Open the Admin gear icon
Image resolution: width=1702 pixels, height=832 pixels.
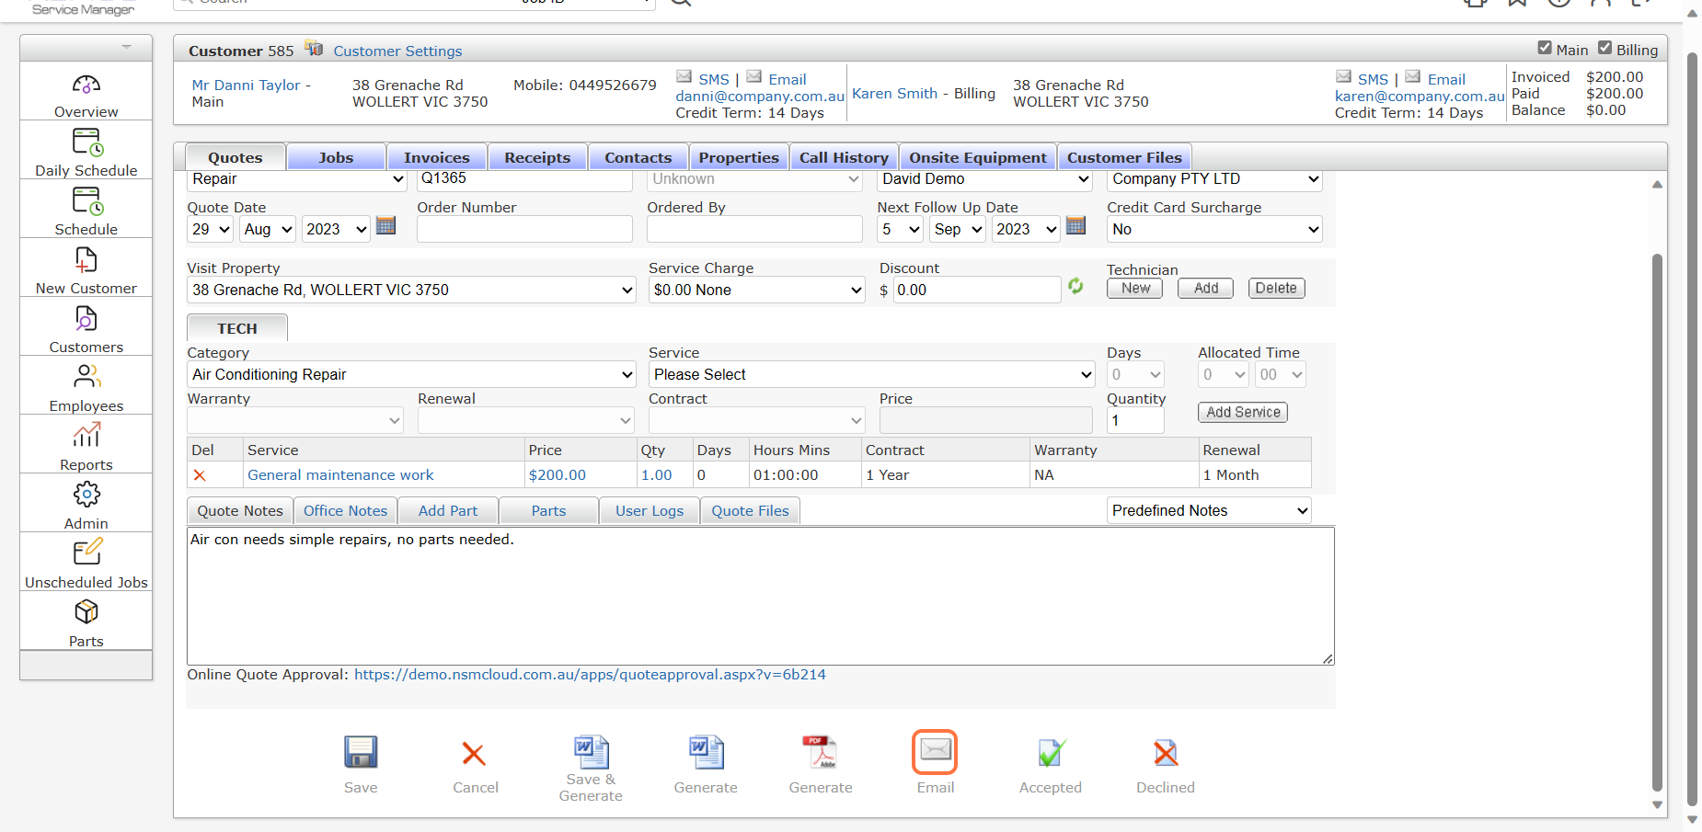tap(86, 495)
